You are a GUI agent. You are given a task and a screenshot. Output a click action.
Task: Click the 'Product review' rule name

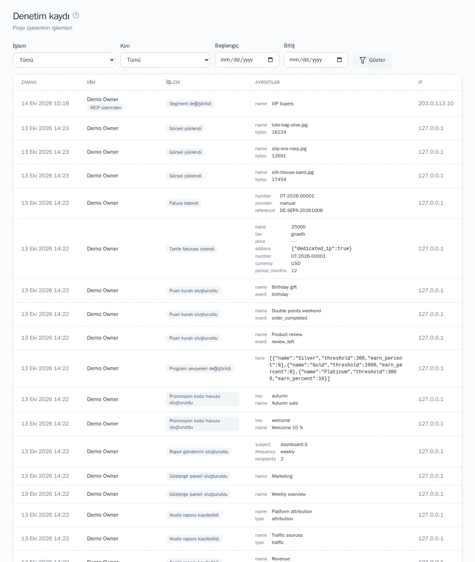(x=287, y=334)
